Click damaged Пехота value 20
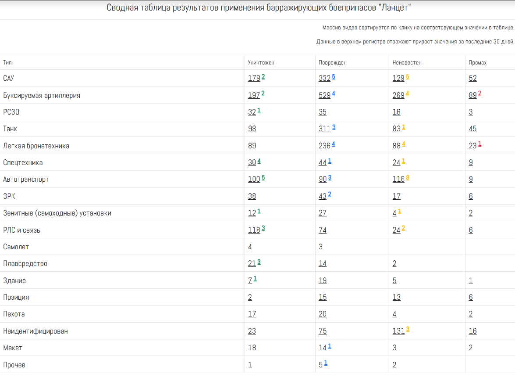The width and height of the screenshot is (515, 381). point(323,314)
